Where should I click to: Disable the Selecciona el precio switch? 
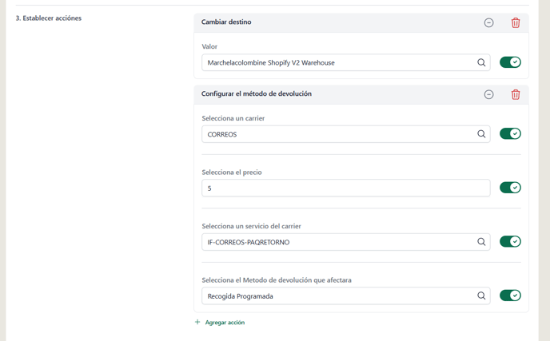510,188
